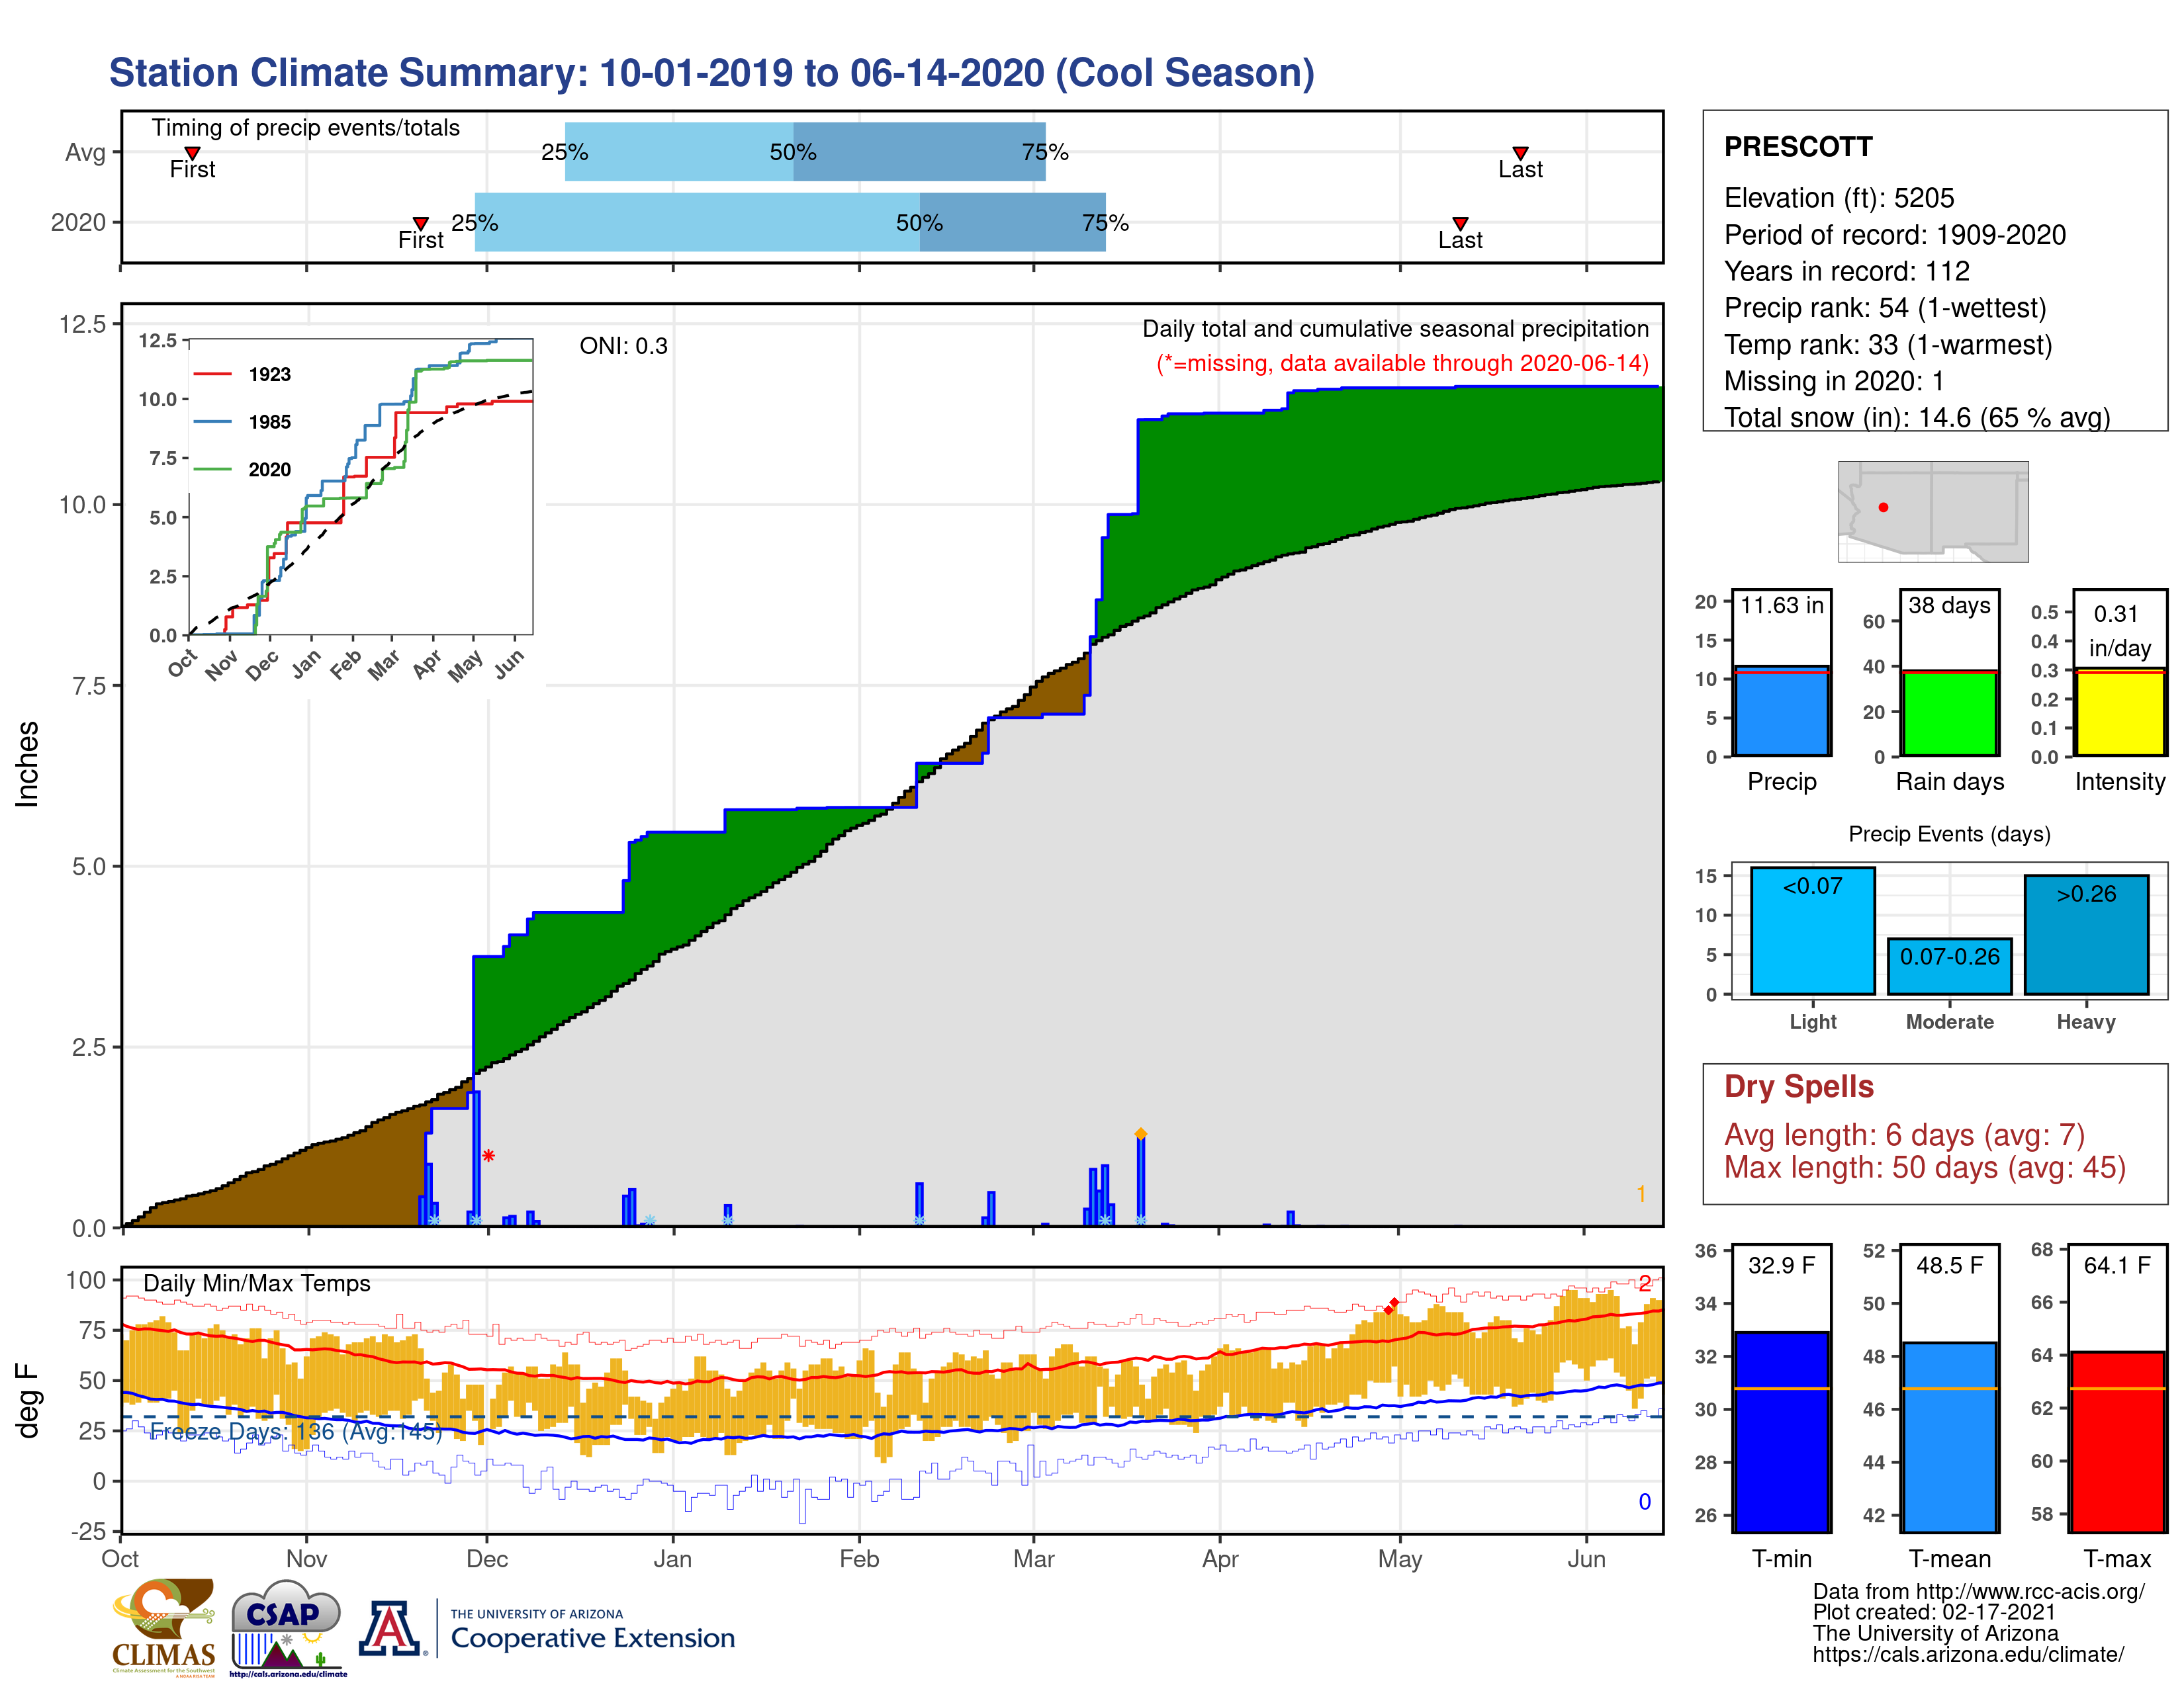Click the https://cals.arizona.edu/climate/ URL

(1969, 1655)
